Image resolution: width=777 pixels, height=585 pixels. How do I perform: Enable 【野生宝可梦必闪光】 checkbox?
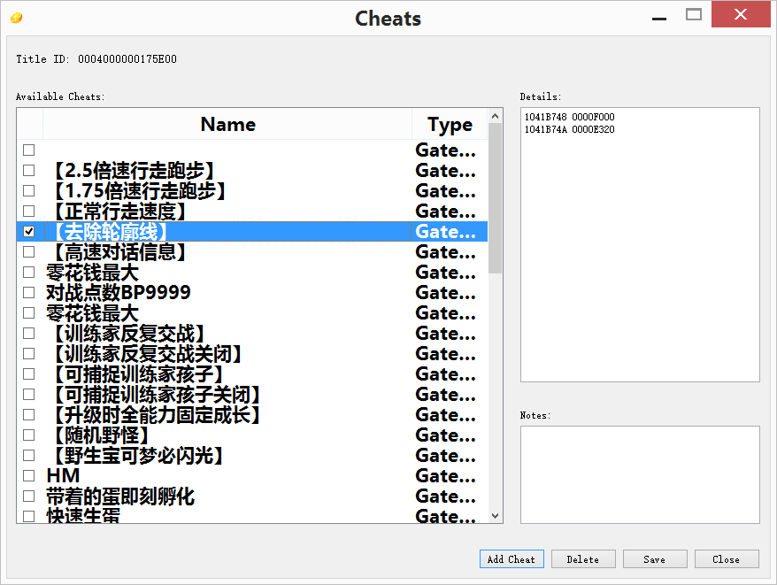point(28,455)
